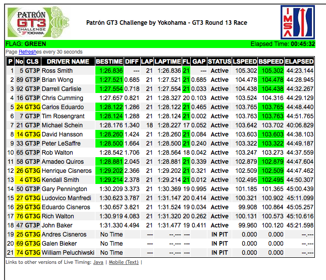Click IN PIT status for Andres Cisneros
326x280 pixels.
click(220, 235)
